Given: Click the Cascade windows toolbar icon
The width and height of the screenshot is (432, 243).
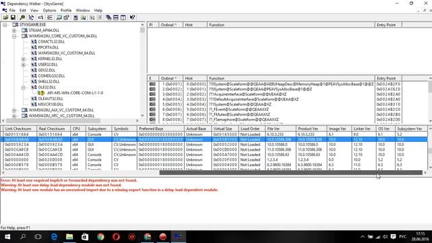Looking at the screenshot, I should pyautogui.click(x=109, y=18).
